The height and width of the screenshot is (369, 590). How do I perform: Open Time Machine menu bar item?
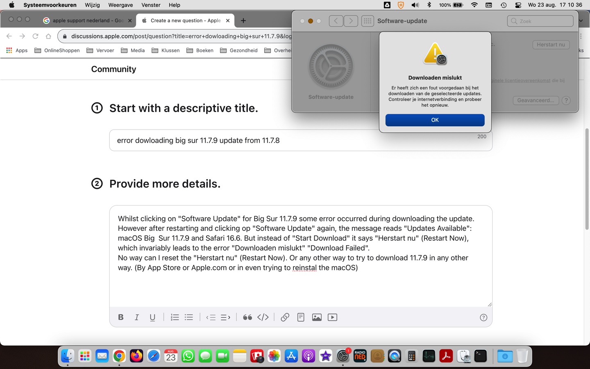click(504, 5)
